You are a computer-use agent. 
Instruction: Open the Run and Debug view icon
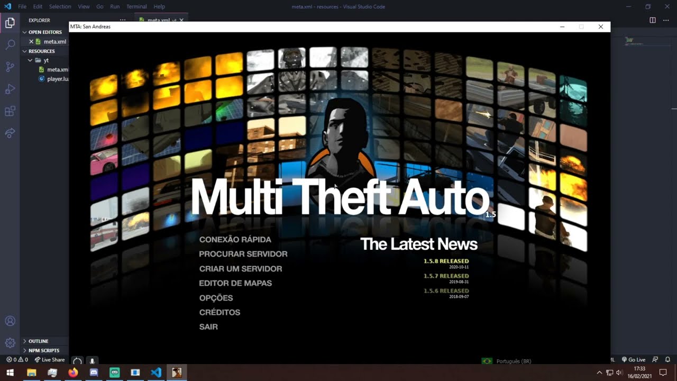[x=10, y=89]
